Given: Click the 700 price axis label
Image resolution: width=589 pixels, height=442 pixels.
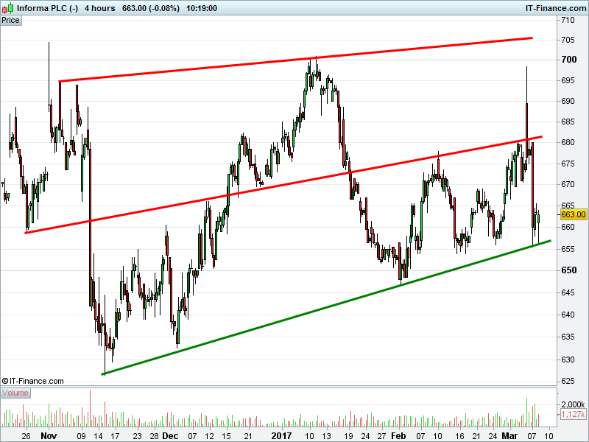Looking at the screenshot, I should click(568, 60).
